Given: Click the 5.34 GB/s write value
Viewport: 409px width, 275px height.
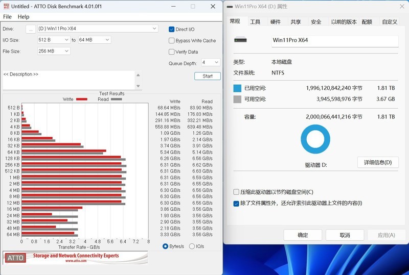Looking at the screenshot, I should [x=170, y=152].
